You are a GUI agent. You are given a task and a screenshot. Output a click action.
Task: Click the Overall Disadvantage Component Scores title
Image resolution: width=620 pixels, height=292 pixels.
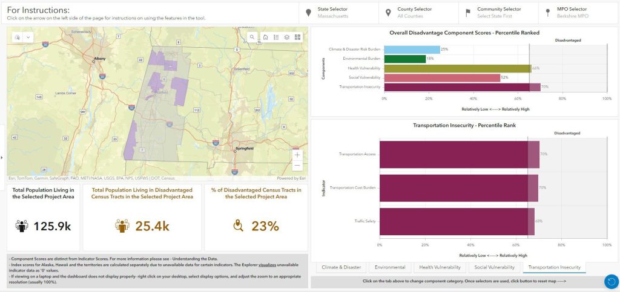point(464,33)
